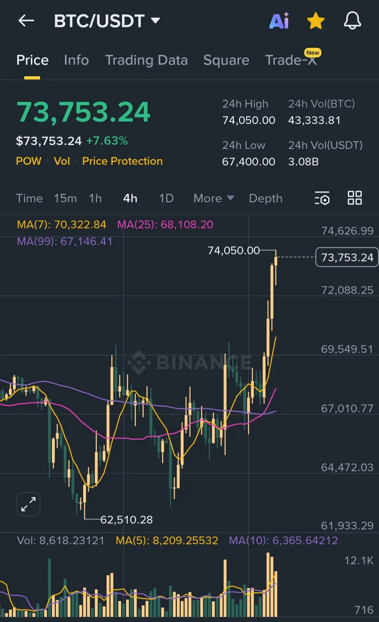379x622 pixels.
Task: Open the Square tab
Action: (x=226, y=60)
